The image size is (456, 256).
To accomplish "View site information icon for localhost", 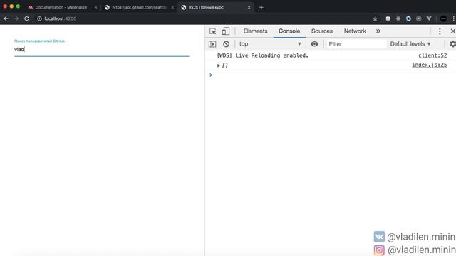I will (40, 18).
